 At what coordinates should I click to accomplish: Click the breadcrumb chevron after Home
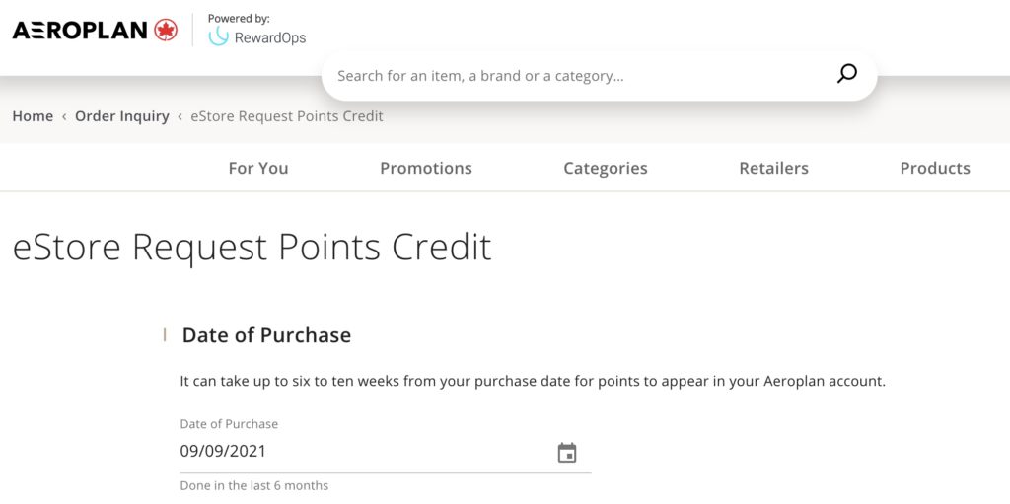pyautogui.click(x=64, y=116)
